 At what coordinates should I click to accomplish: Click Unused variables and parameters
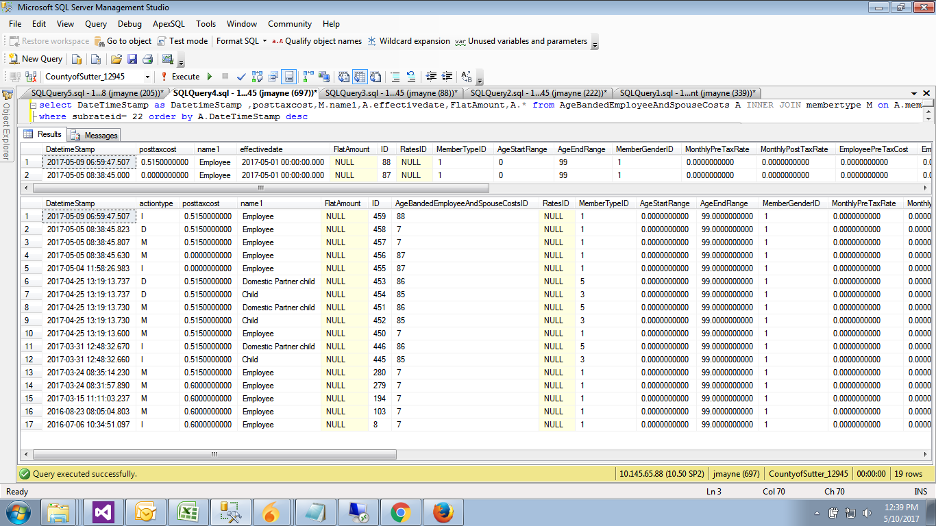[x=521, y=41]
